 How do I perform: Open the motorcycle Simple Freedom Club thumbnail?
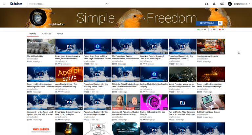tap(182, 74)
